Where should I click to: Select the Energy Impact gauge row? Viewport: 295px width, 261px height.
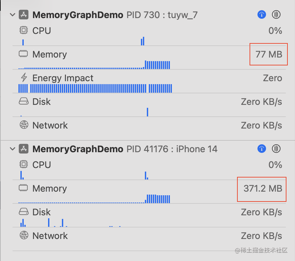click(x=149, y=82)
